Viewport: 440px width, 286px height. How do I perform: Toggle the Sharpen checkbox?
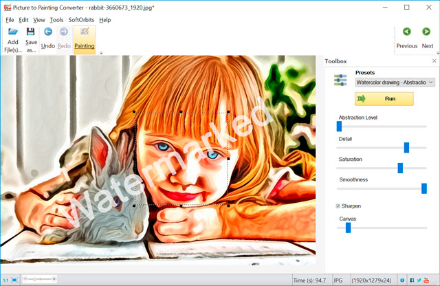[x=338, y=206]
